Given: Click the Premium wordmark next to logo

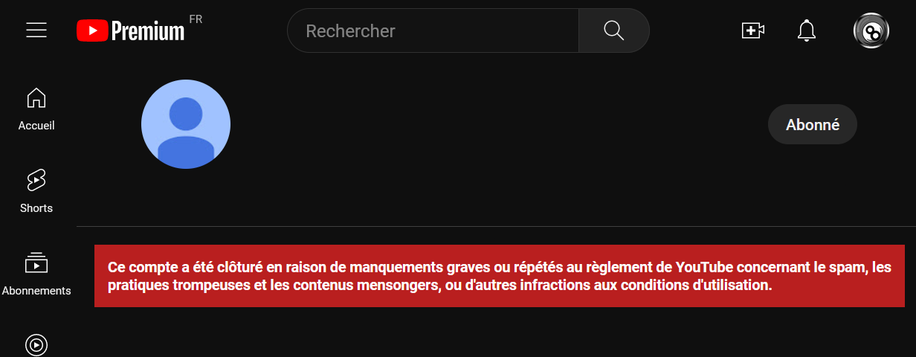Looking at the screenshot, I should click(148, 30).
